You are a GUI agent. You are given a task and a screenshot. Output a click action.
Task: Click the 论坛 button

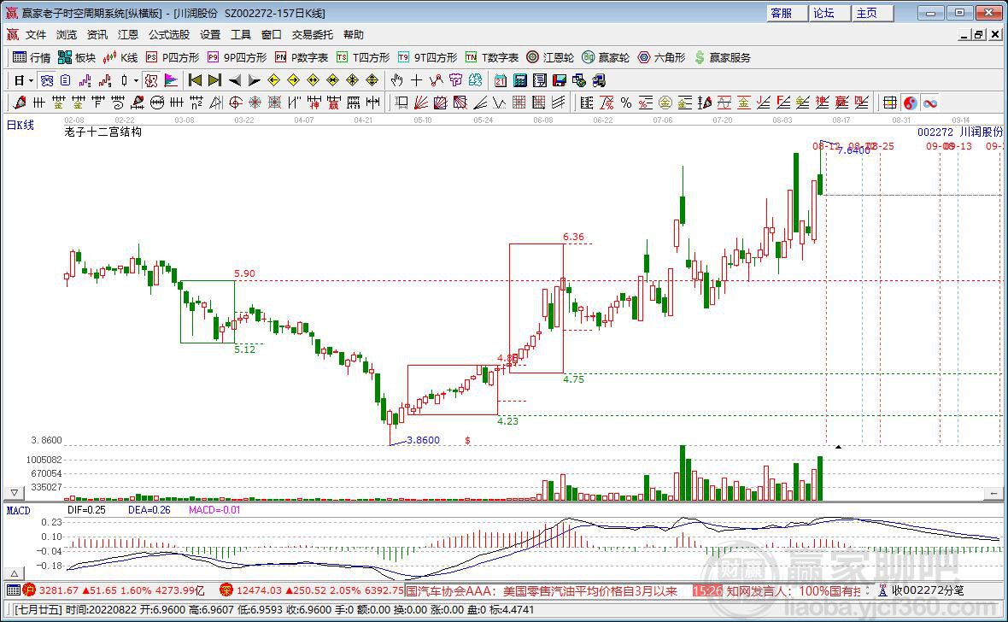tap(823, 13)
